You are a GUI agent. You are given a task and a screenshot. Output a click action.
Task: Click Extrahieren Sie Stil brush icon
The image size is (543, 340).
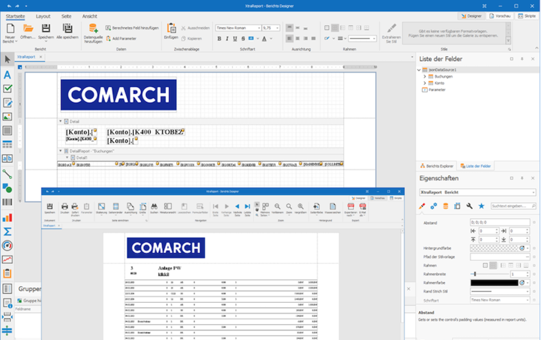pyautogui.click(x=391, y=33)
